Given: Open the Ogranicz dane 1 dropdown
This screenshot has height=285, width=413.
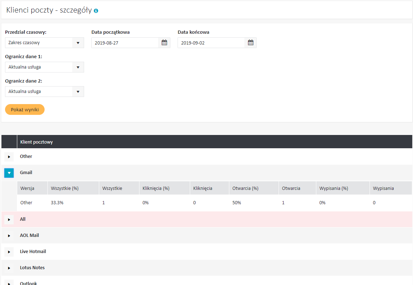Looking at the screenshot, I should tap(44, 67).
